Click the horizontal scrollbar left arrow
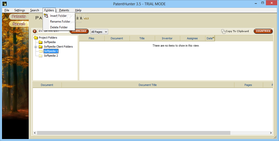The image size is (279, 141). click(35, 133)
